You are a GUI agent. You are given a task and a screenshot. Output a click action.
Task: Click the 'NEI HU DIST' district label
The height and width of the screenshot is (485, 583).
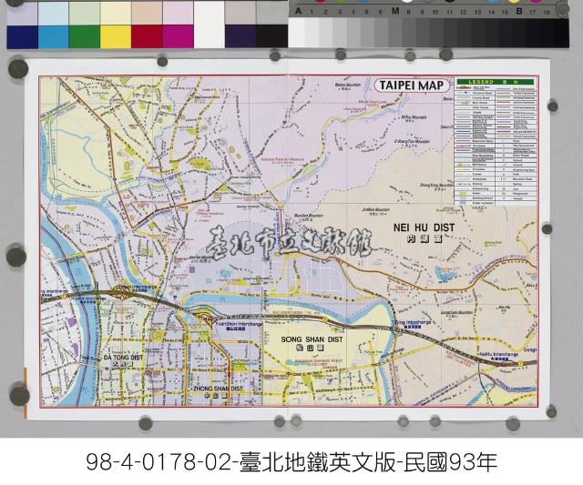click(424, 227)
